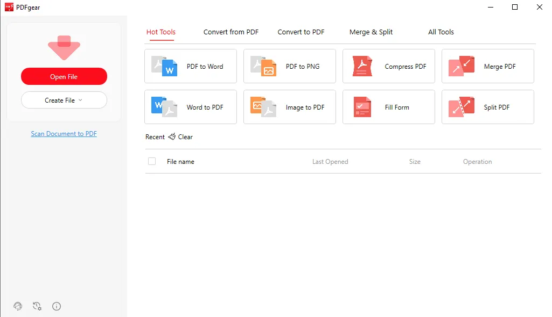Viewport: 552px width, 317px height.
Task: Click the Split PDF icon
Action: pyautogui.click(x=462, y=107)
